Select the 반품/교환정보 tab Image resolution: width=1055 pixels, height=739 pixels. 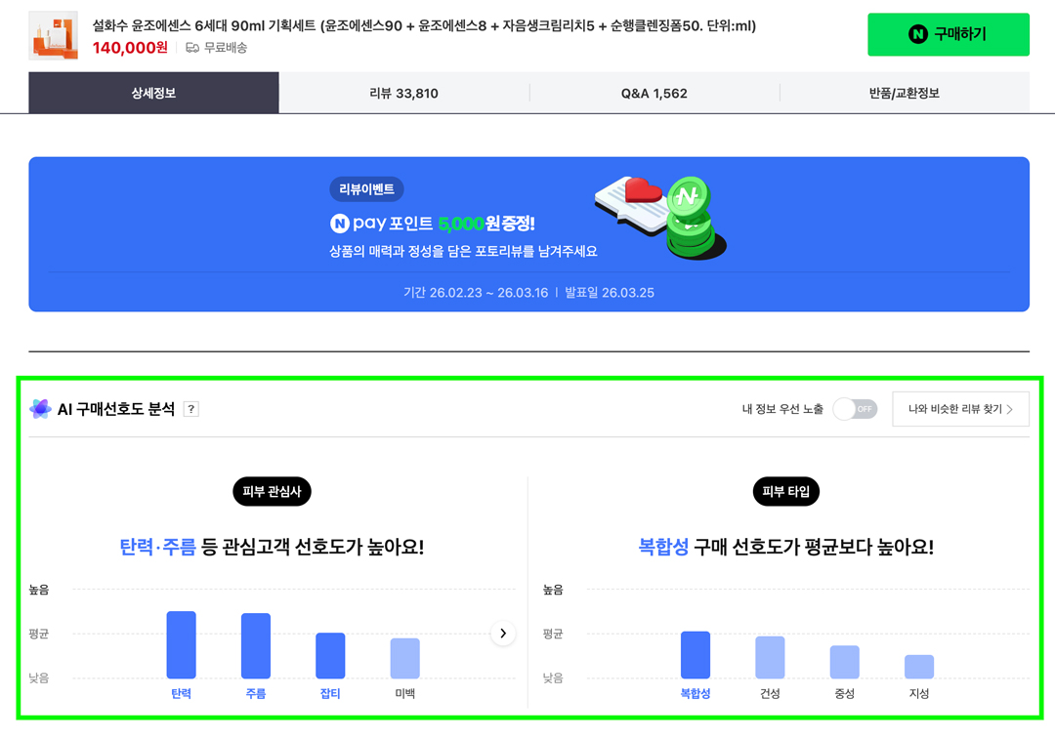tap(904, 93)
